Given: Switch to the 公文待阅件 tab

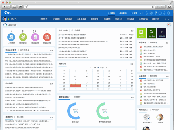Looking at the screenshot, I should pyautogui.click(x=76, y=30).
